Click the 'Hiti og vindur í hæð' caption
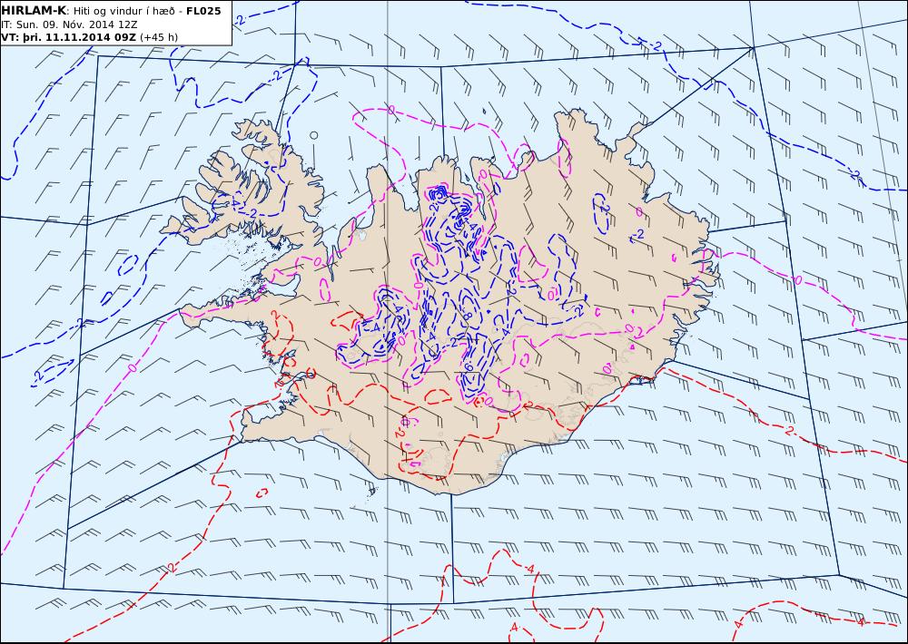Image resolution: width=908 pixels, height=644 pixels. [123, 12]
